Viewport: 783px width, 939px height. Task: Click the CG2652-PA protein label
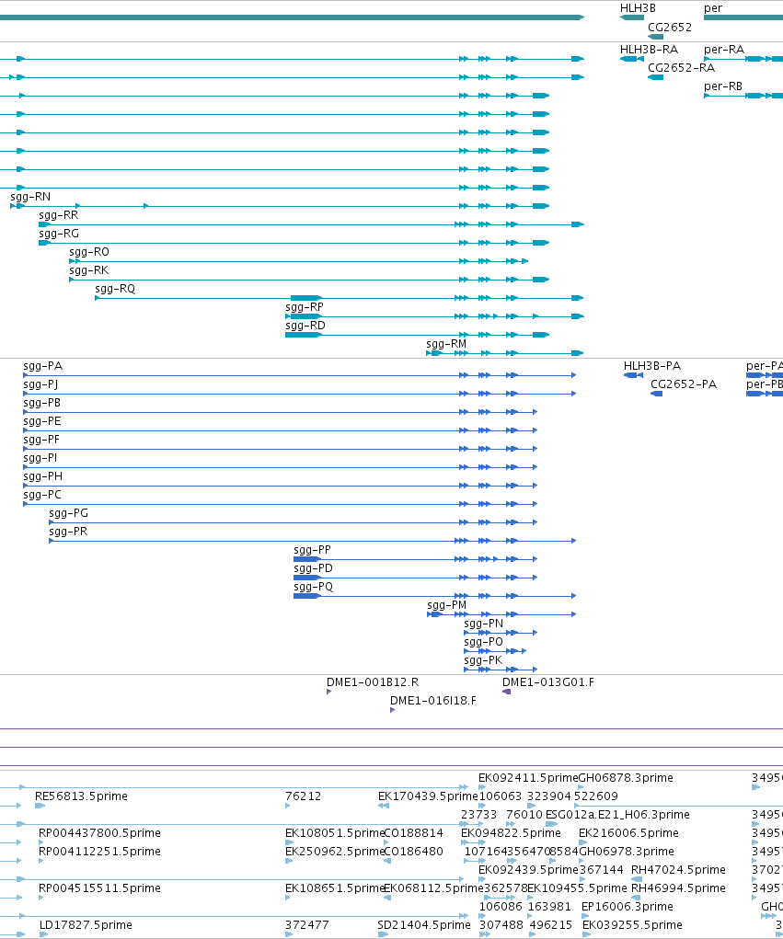coord(684,384)
